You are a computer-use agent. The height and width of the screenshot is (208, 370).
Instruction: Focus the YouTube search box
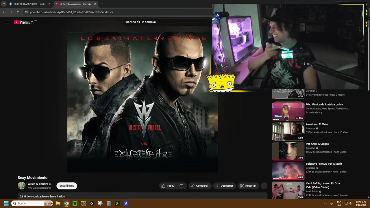pos(168,22)
